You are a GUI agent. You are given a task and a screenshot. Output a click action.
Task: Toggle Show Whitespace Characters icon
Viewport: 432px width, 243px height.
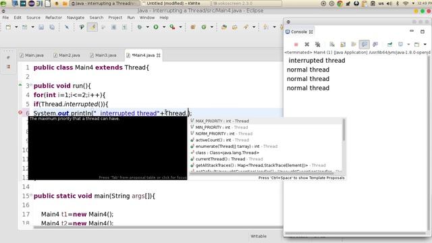[x=125, y=27]
